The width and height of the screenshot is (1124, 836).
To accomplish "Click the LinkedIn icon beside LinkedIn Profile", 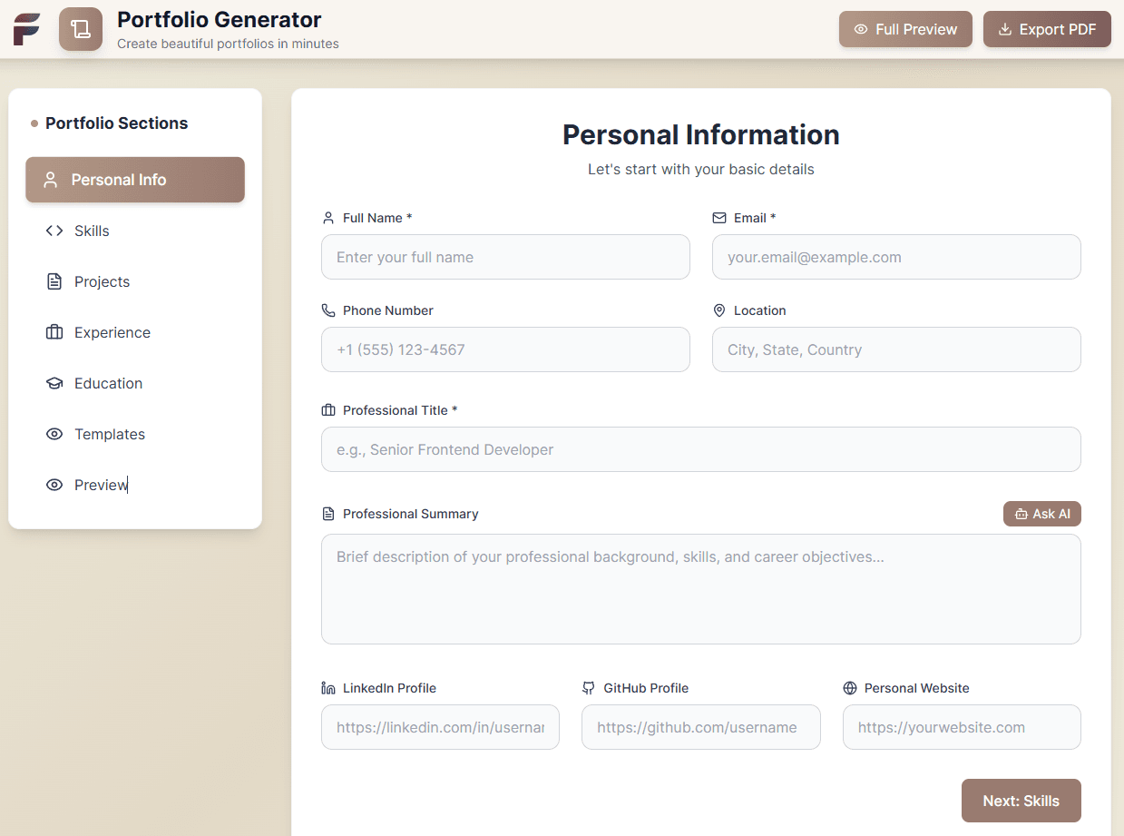I will click(x=328, y=688).
